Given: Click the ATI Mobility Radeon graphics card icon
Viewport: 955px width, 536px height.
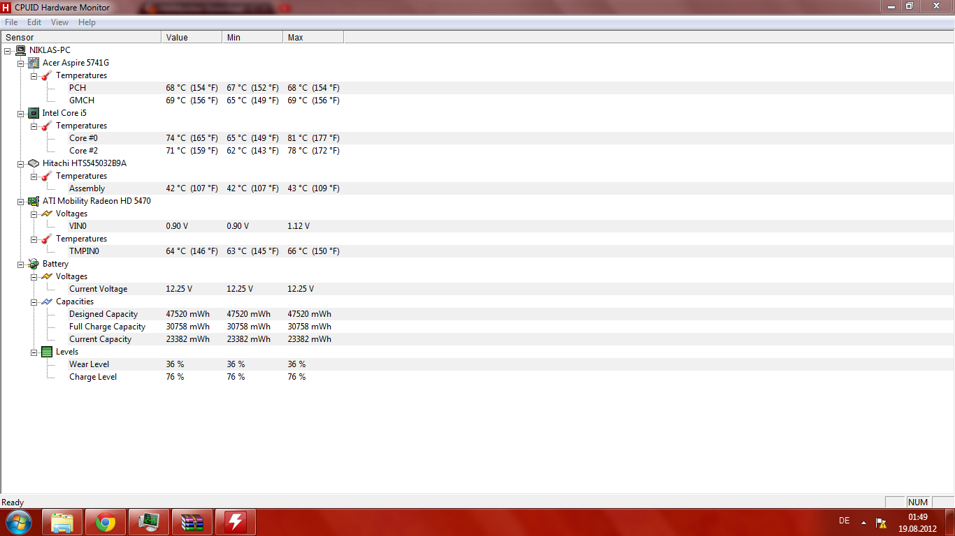Looking at the screenshot, I should click(x=34, y=201).
